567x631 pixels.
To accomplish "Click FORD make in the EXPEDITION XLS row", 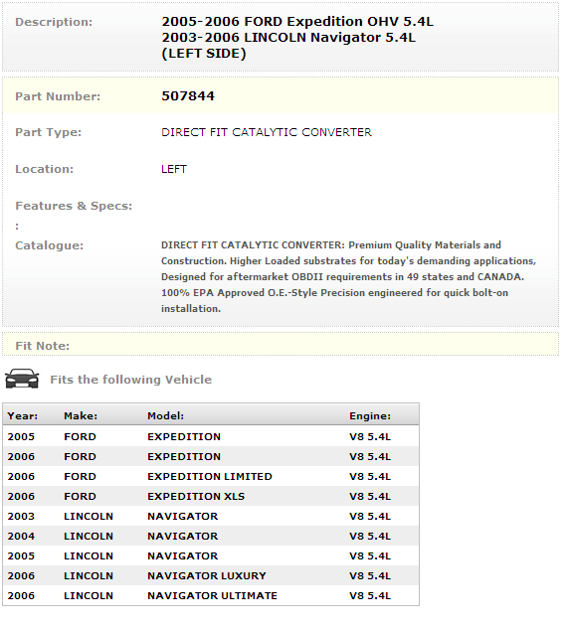I will [x=80, y=496].
